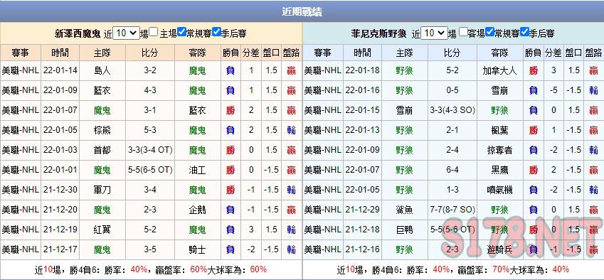
Task: Click the 近期戰績 title bar
Action: pos(302,11)
